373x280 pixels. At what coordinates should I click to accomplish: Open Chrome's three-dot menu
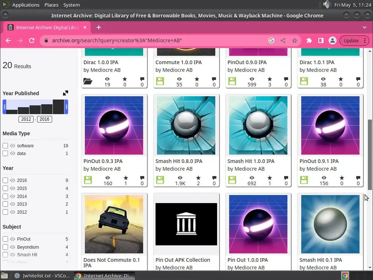[365, 40]
